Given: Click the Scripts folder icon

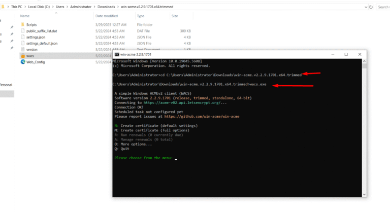Looking at the screenshot, I should click(23, 24).
